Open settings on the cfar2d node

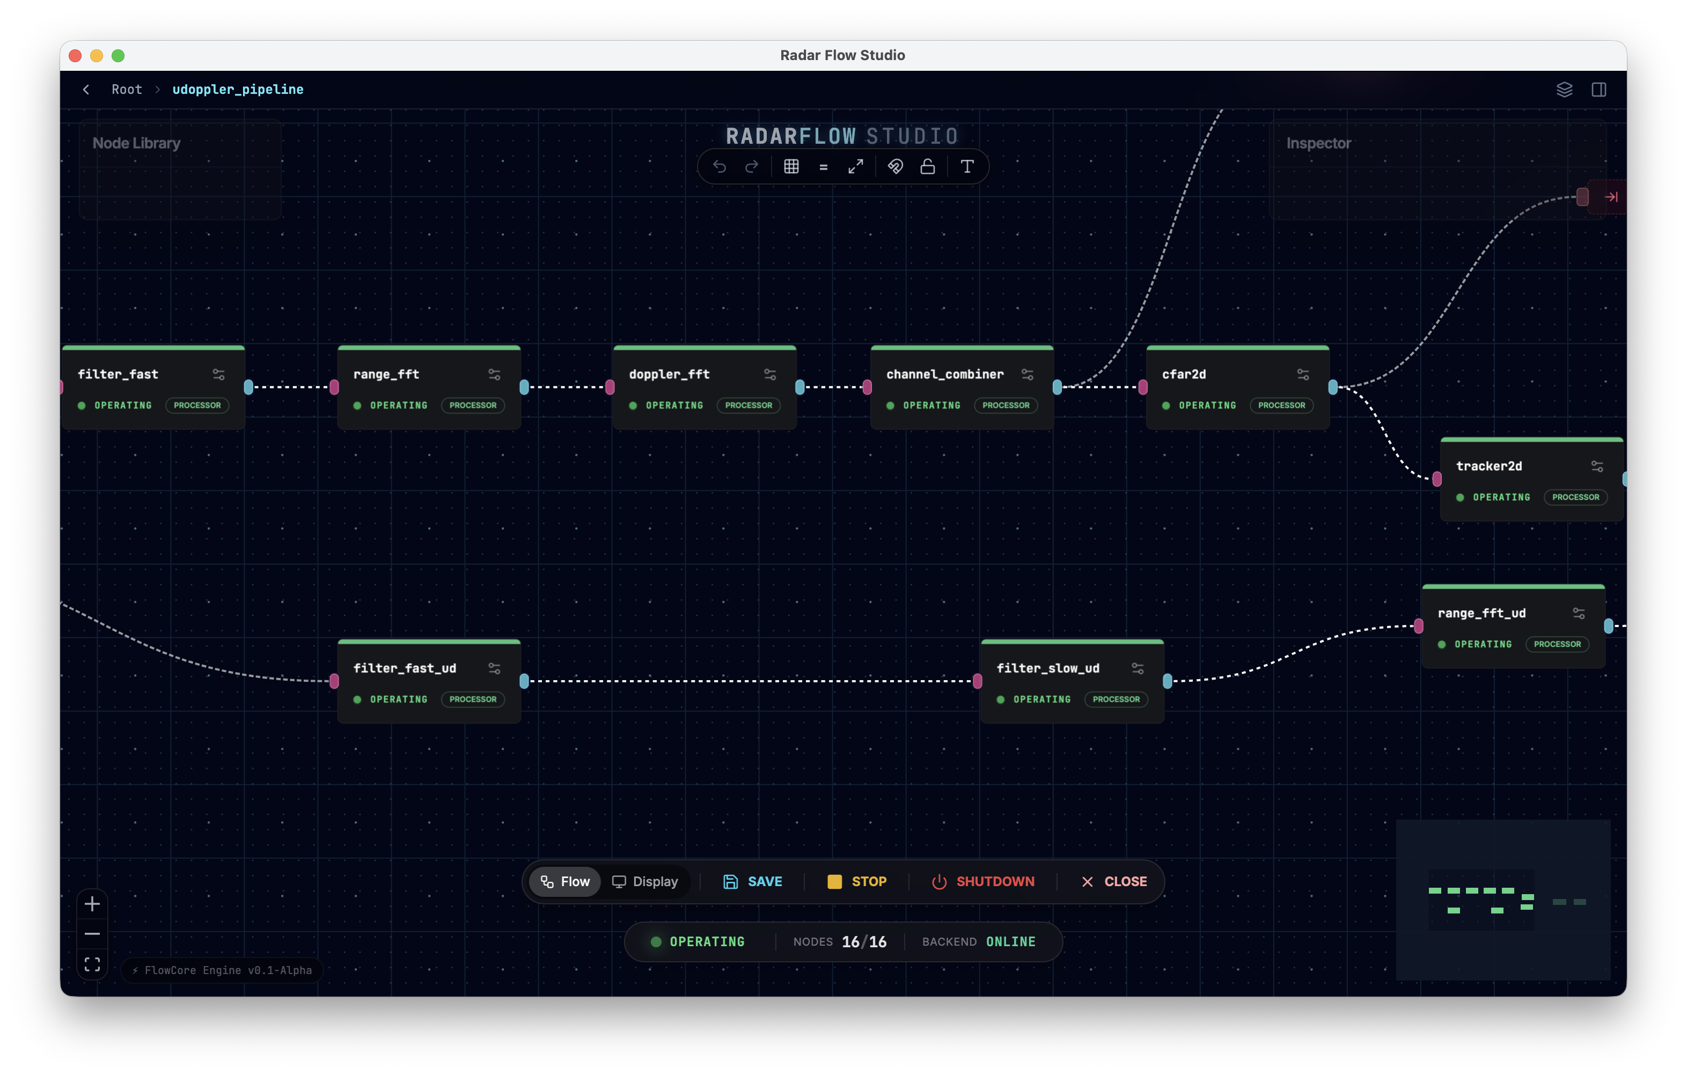(x=1302, y=374)
